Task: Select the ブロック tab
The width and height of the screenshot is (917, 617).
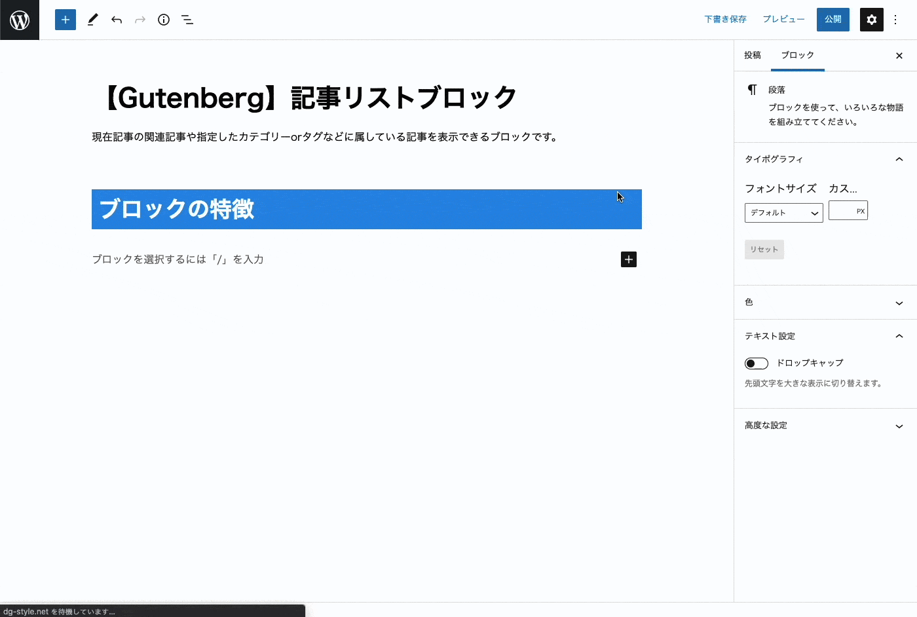Action: [797, 56]
